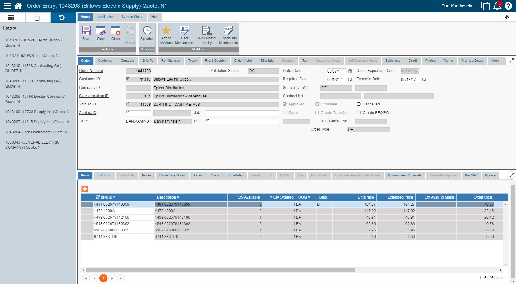Viewport: 516px width, 284px height.
Task: Add this page to MyMenu
Action: click(x=166, y=31)
